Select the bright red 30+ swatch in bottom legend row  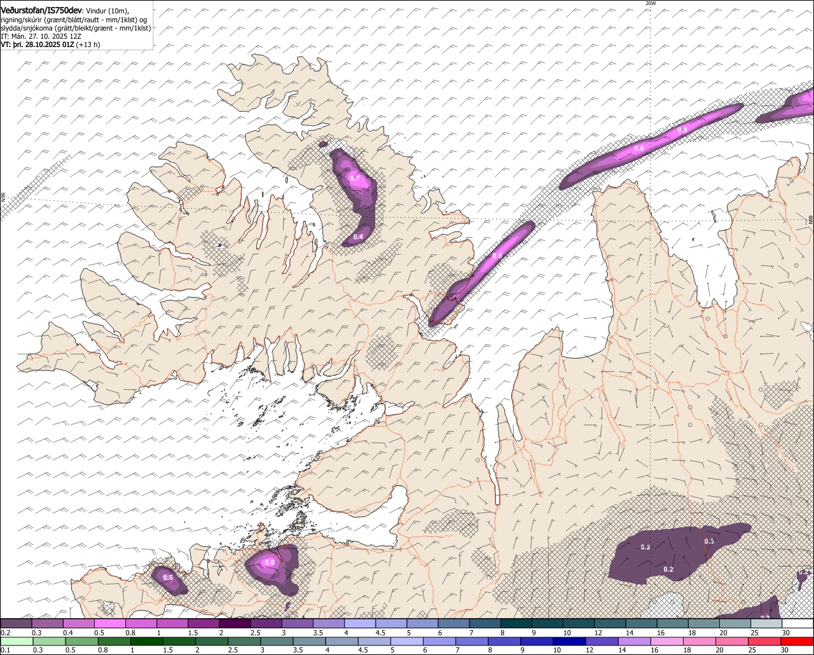click(798, 641)
